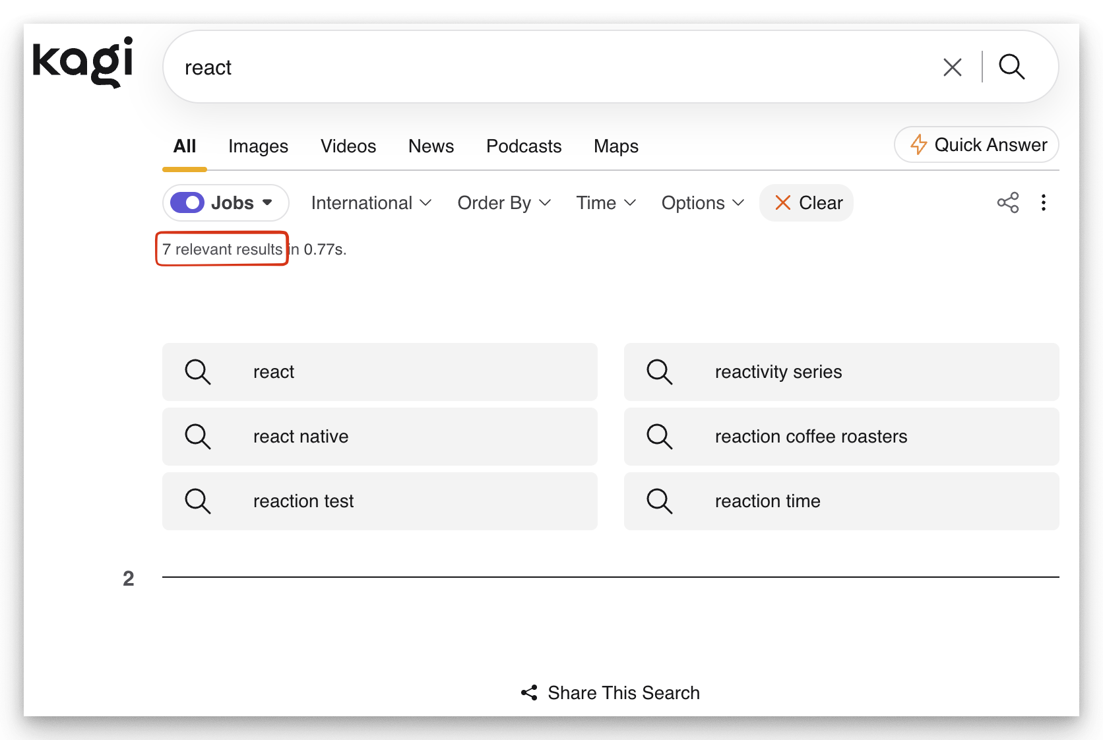Screen dimensions: 1103x740
Task: Submit search with the magnifier icon
Action: 1011,67
